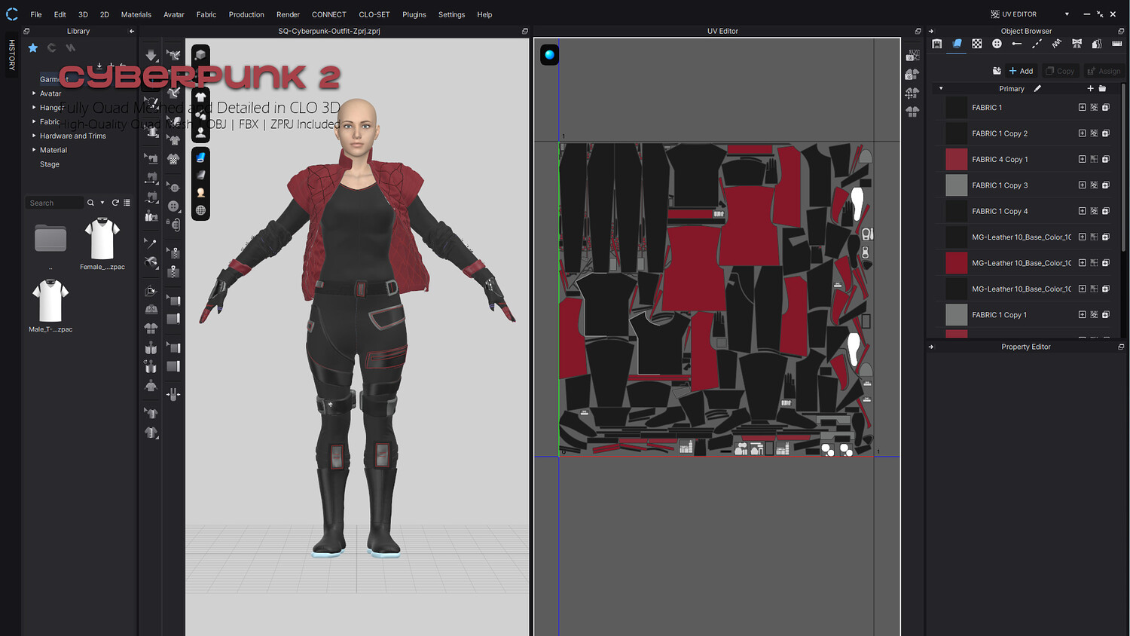The width and height of the screenshot is (1130, 636).
Task: Click the 3D cube view icon
Action: pos(200,54)
